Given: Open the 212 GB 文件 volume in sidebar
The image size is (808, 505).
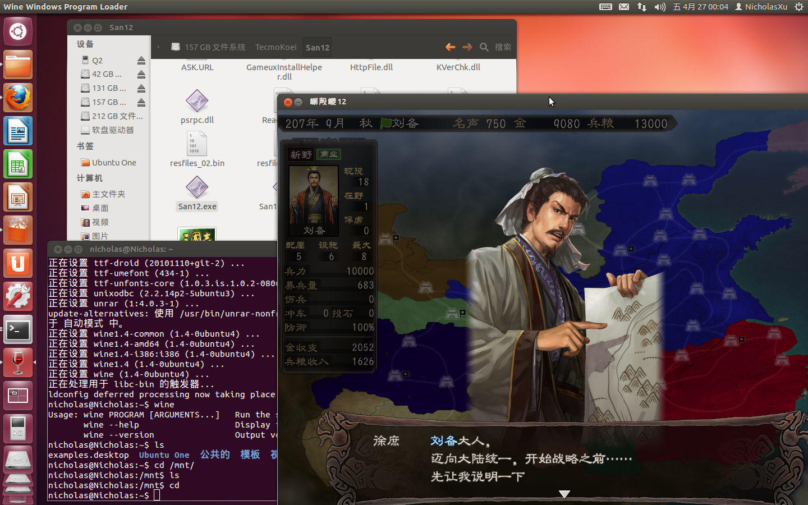Looking at the screenshot, I should (x=112, y=116).
